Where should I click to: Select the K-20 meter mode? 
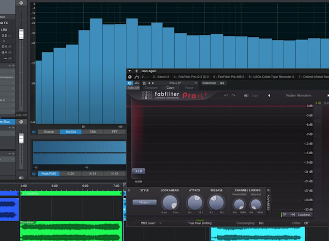[x=71, y=174]
